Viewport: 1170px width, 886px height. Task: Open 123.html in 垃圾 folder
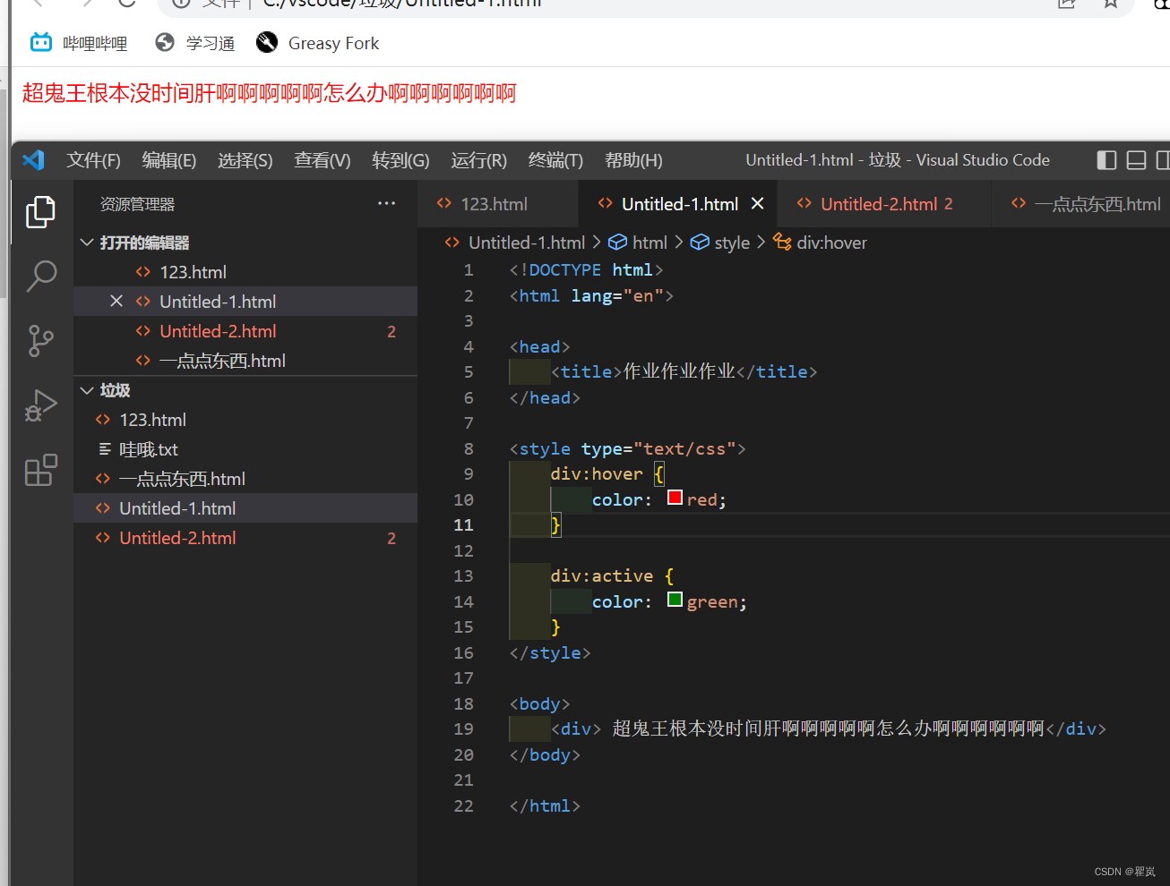click(245, 420)
